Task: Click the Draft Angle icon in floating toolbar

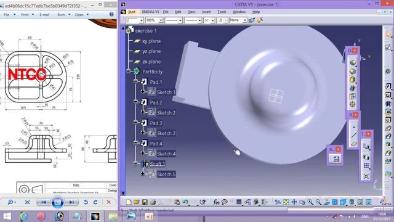Action: pos(353,80)
